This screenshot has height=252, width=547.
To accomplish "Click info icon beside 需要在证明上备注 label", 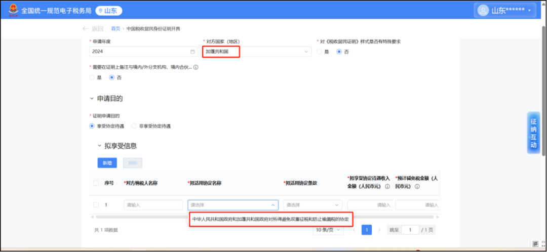I will click(x=196, y=67).
